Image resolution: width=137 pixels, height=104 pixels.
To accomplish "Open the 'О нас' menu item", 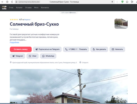I will 11,7.
